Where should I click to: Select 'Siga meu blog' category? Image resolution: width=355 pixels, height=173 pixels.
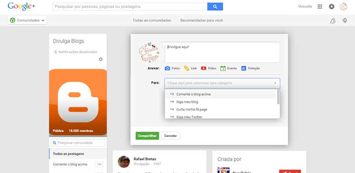coord(220,102)
